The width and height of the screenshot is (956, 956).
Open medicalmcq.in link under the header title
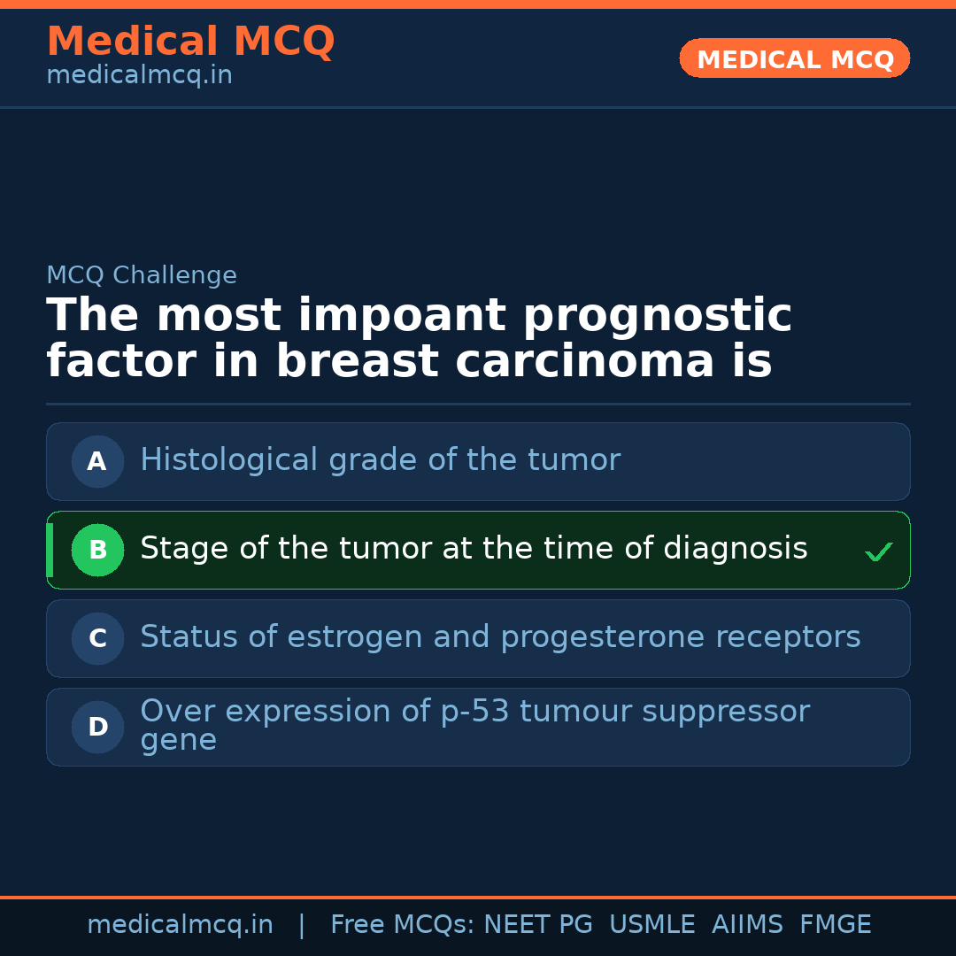point(139,76)
